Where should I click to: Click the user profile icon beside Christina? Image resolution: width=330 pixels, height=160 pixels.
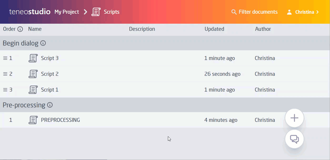289,12
